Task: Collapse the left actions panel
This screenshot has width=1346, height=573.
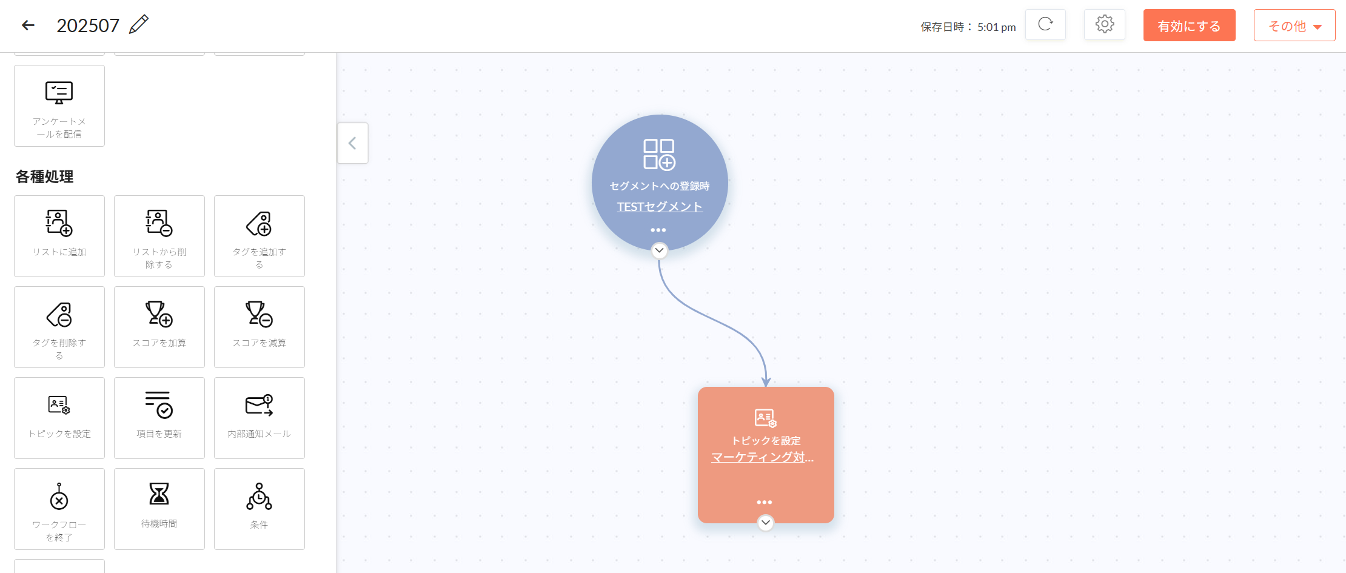Action: coord(352,143)
